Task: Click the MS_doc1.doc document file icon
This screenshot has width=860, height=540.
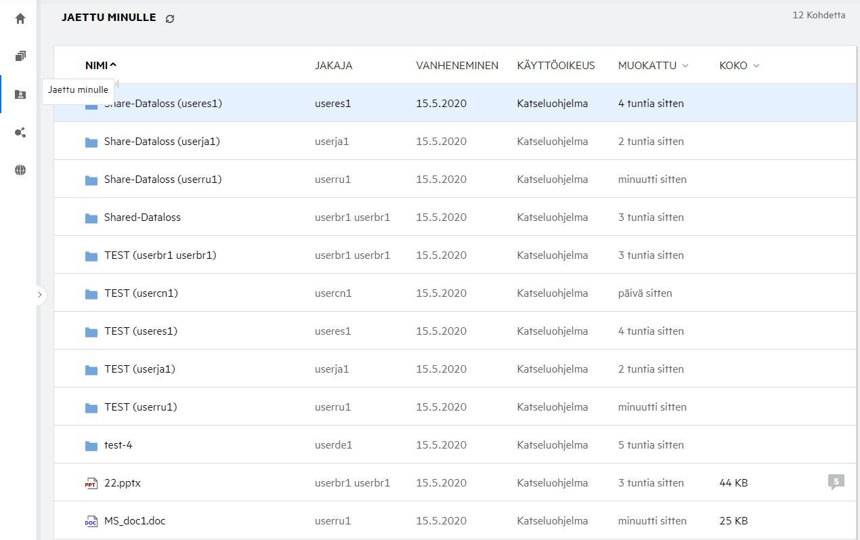Action: coord(91,522)
